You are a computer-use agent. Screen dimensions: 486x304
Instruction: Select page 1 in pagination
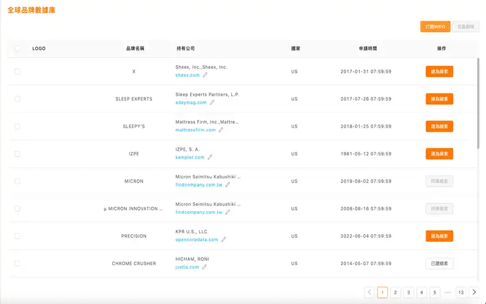tap(383, 292)
